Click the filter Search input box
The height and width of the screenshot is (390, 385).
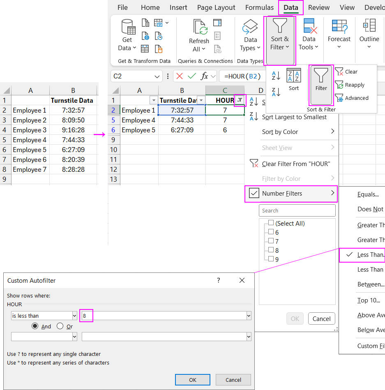[x=297, y=210]
